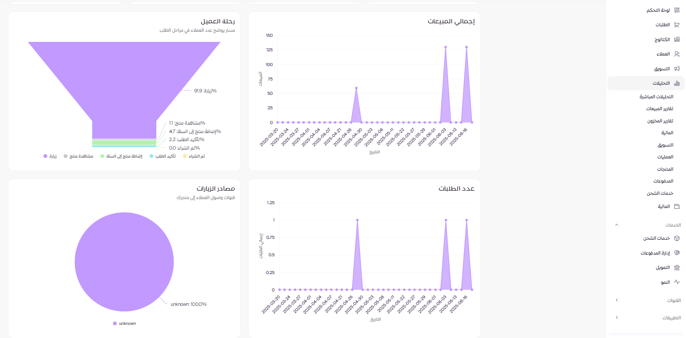Viewport: 686px width, 338px height.
Task: Click the cube icon for shipping services
Action: tap(677, 238)
